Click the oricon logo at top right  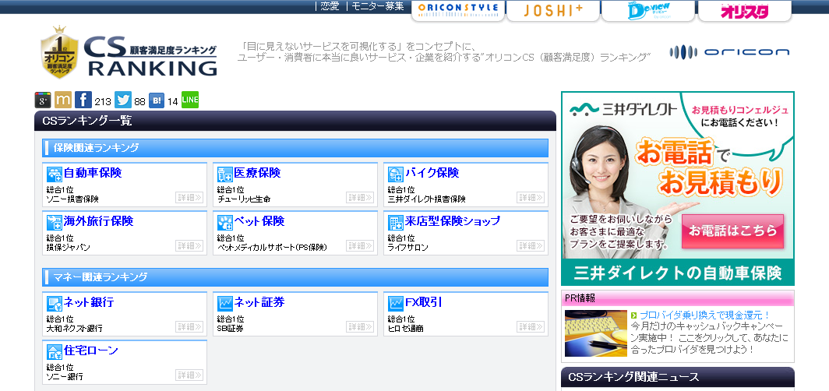(729, 52)
